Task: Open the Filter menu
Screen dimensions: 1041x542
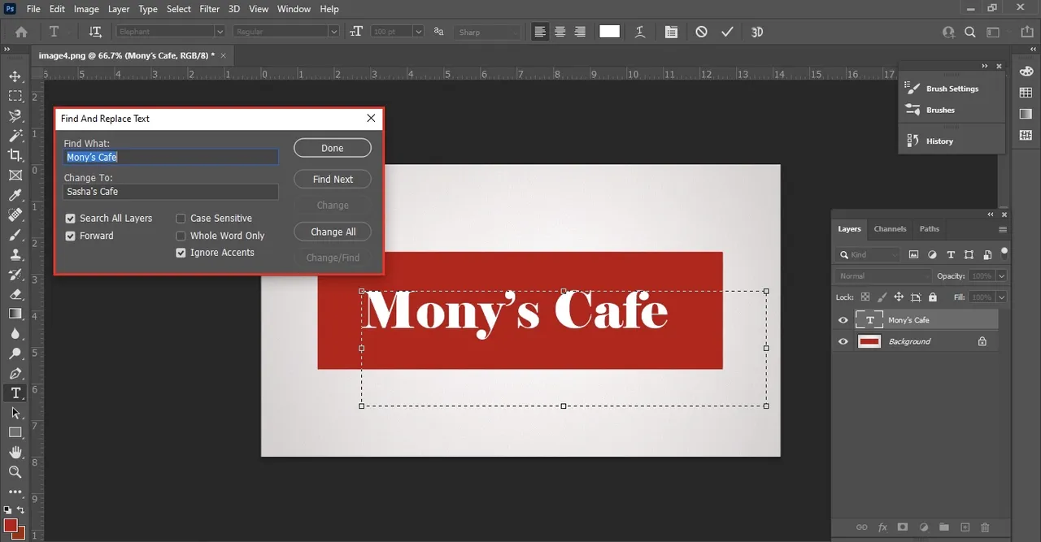Action: click(210, 9)
